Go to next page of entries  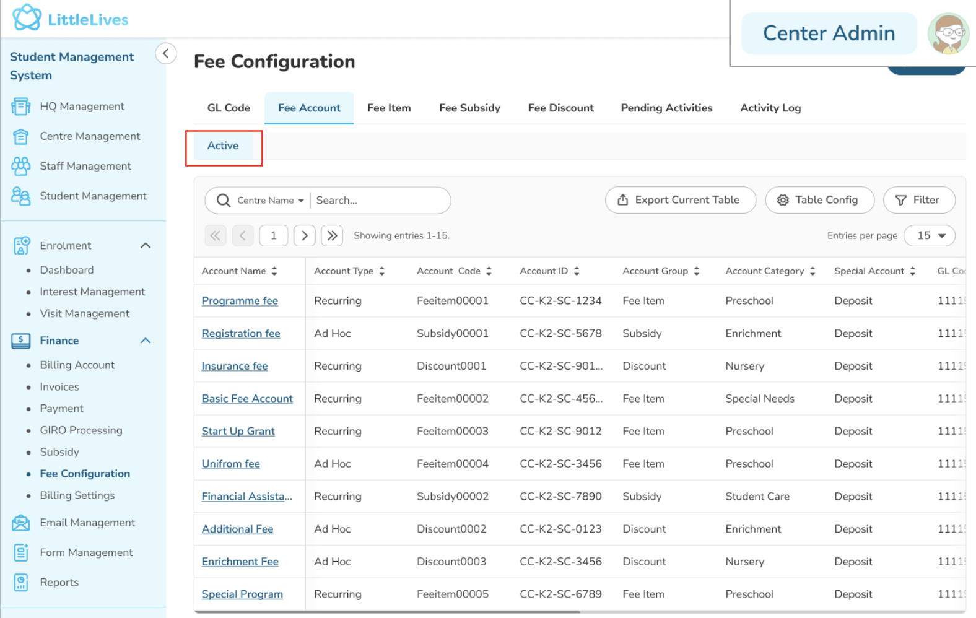click(x=304, y=235)
